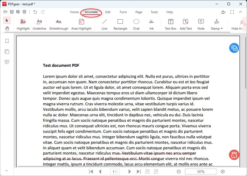Collapse the ribbon with the chevron

click(x=240, y=12)
